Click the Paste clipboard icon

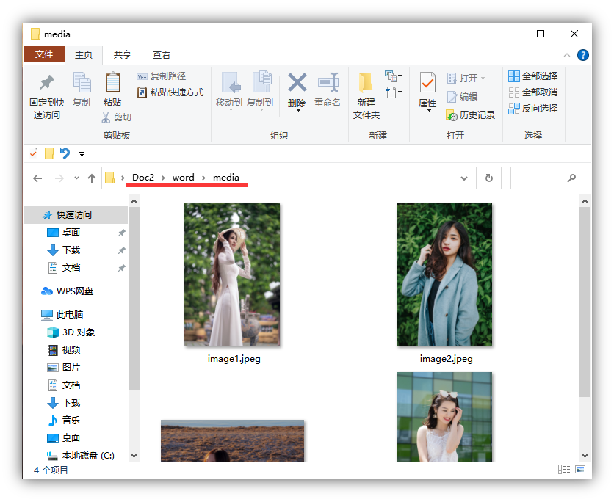pos(112,83)
